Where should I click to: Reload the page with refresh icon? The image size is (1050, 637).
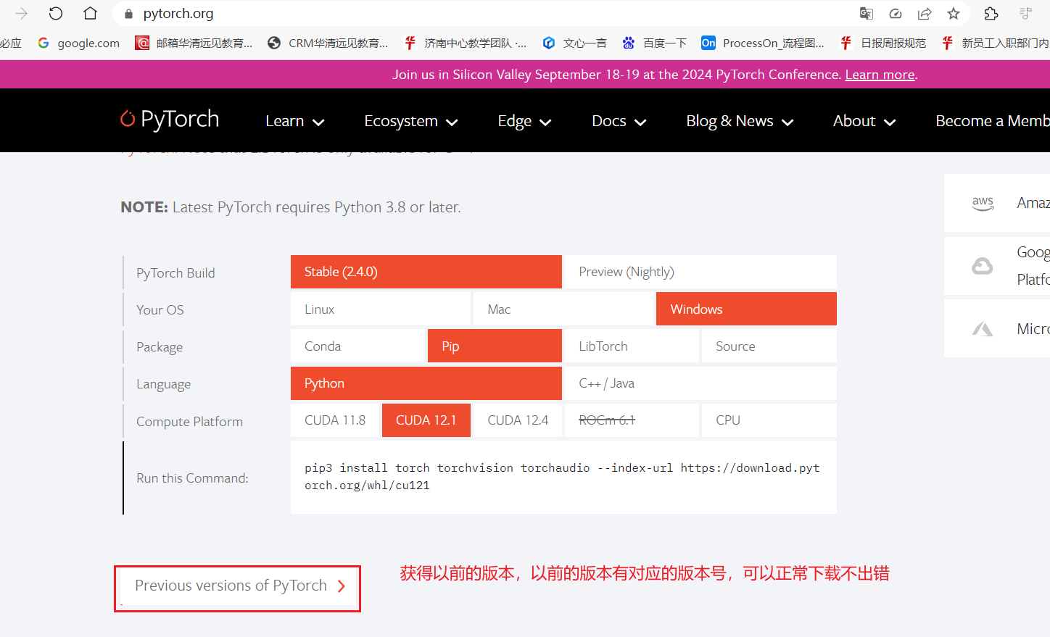point(56,13)
